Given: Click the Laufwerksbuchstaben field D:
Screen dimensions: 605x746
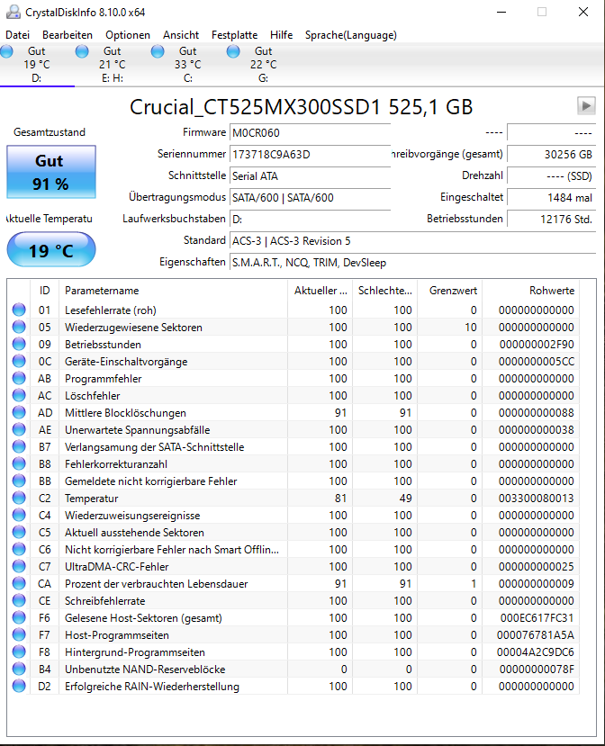Looking at the screenshot, I should (x=310, y=220).
